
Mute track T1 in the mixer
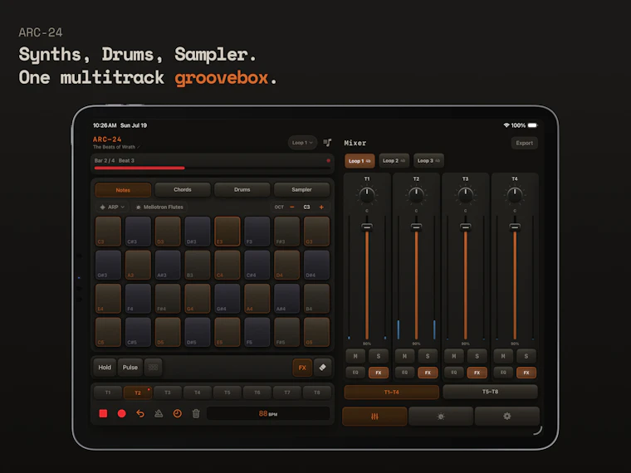pyautogui.click(x=355, y=356)
